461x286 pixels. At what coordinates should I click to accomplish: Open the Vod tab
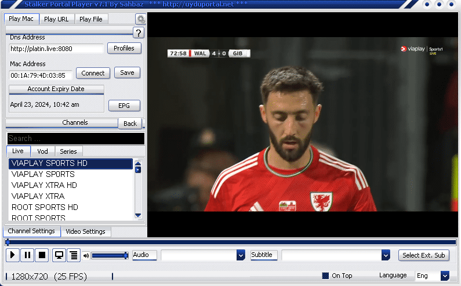pos(42,151)
